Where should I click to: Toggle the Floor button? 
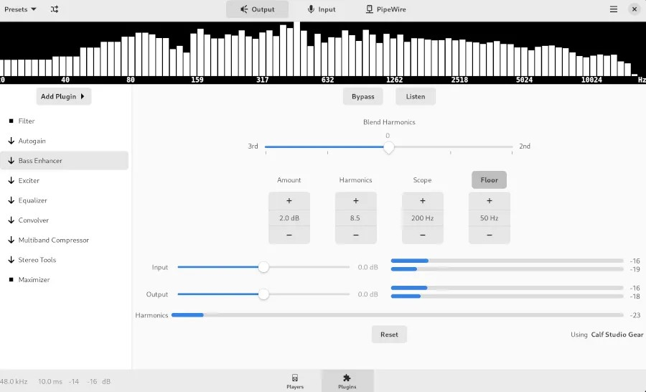click(x=489, y=180)
